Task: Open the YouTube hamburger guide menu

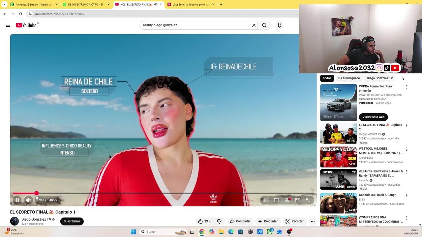Action: tap(8, 25)
